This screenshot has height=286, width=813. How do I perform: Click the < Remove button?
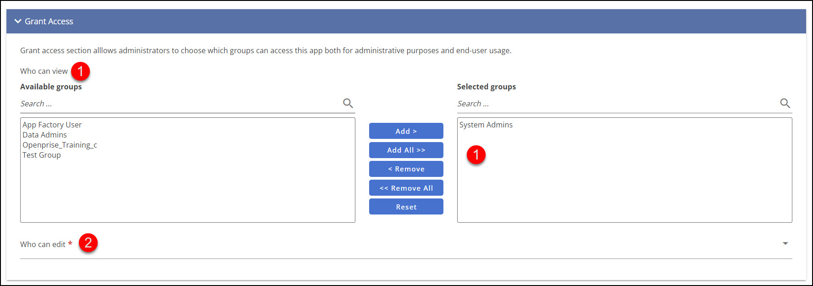tap(406, 169)
